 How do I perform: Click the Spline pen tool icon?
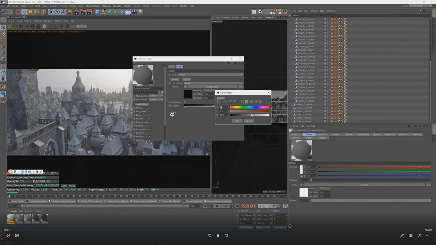(x=104, y=12)
